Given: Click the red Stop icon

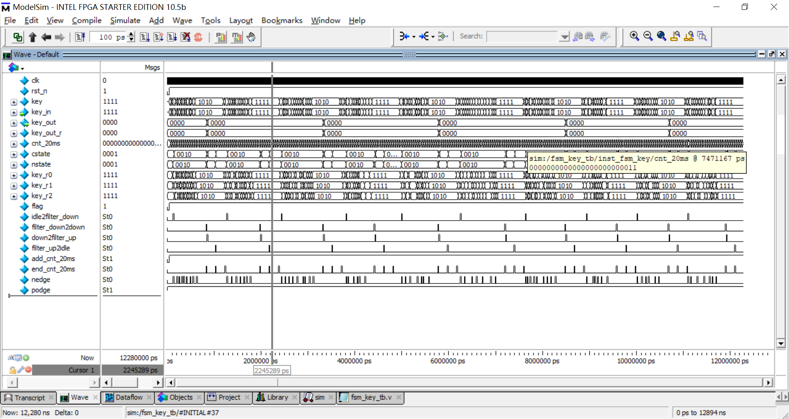Looking at the screenshot, I should 198,37.
